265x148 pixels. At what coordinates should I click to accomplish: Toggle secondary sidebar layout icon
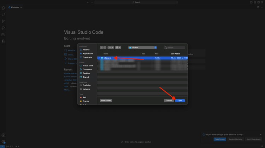[x=259, y=2]
